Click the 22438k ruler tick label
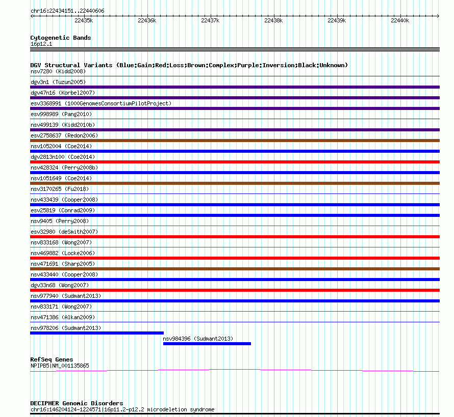 point(273,20)
